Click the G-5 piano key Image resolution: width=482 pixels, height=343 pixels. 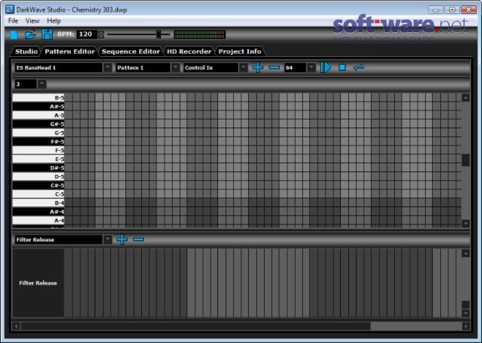click(x=38, y=133)
